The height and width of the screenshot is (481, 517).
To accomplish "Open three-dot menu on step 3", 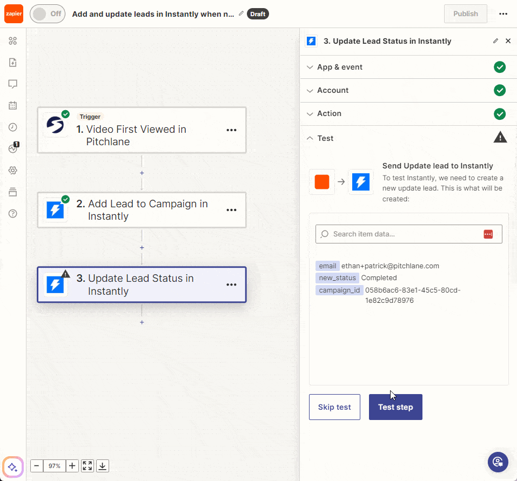I will coord(231,284).
